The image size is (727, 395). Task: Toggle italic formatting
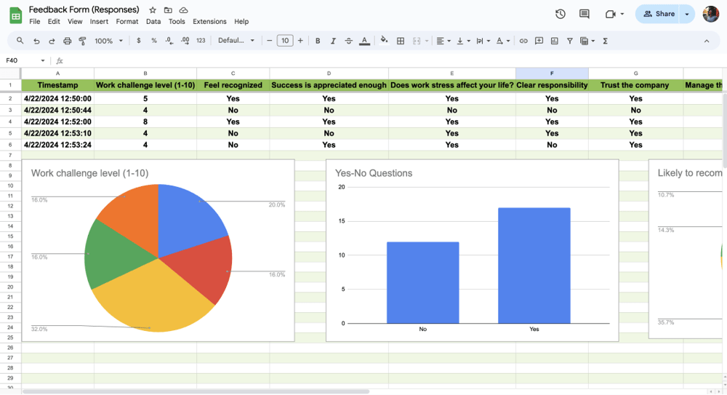click(333, 41)
